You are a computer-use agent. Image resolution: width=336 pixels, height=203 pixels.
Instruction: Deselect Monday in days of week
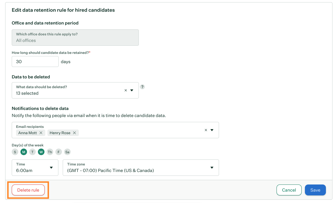24,152
